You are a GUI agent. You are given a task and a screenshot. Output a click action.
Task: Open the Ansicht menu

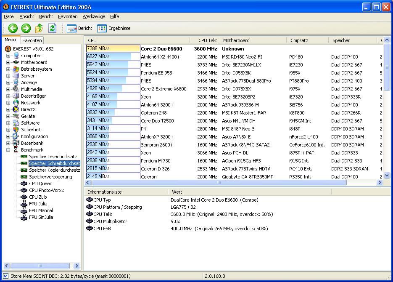pos(27,16)
